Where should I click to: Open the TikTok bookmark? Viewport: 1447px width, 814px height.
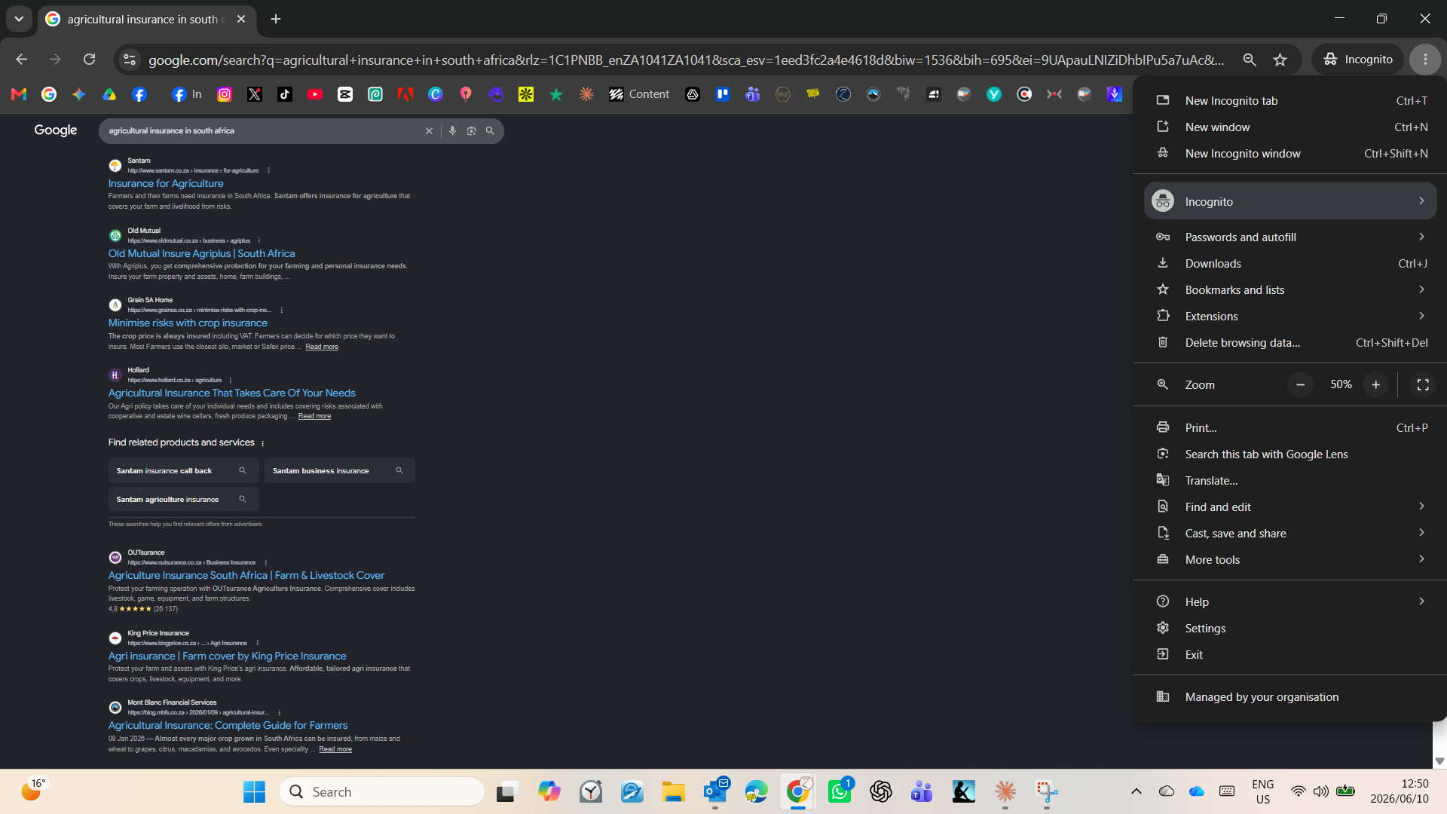coord(285,94)
